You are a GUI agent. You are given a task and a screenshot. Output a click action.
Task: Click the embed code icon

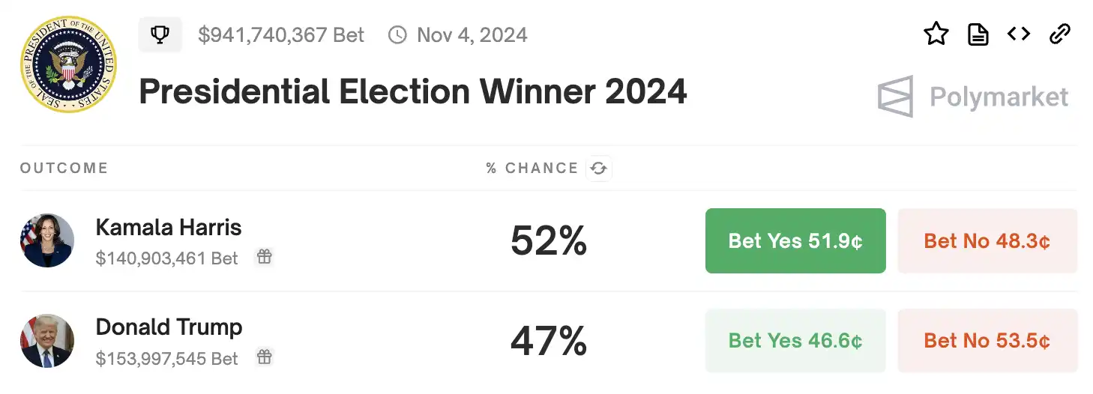click(x=1018, y=34)
